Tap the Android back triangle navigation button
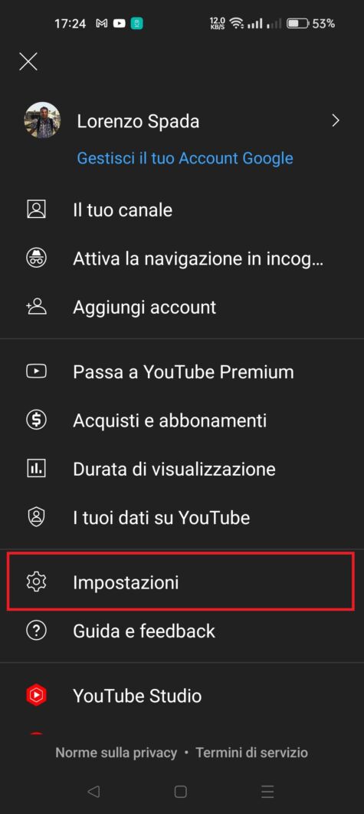The width and height of the screenshot is (364, 814). coord(93,791)
